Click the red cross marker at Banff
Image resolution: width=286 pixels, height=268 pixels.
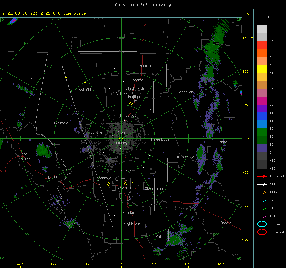pos(45,178)
